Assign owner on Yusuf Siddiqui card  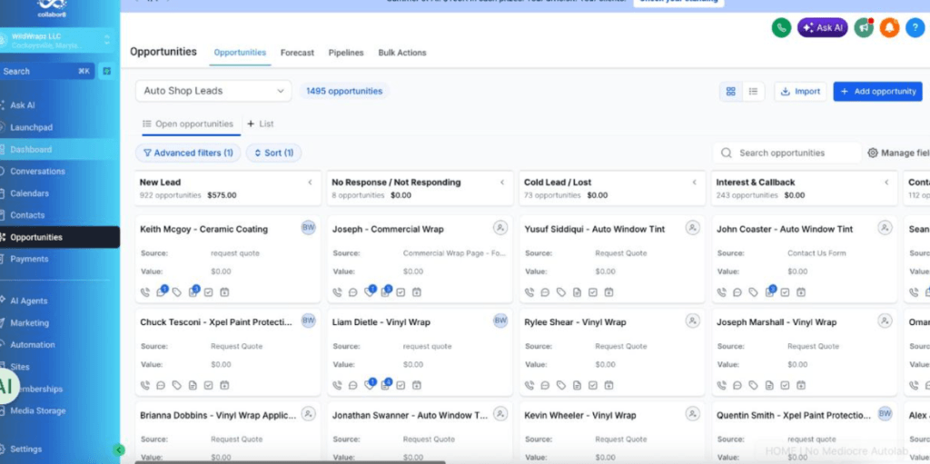pyautogui.click(x=693, y=228)
